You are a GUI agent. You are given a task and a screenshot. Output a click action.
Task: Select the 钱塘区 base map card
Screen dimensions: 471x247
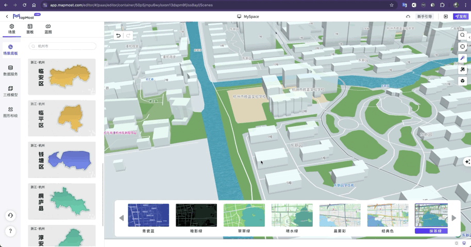(62, 160)
